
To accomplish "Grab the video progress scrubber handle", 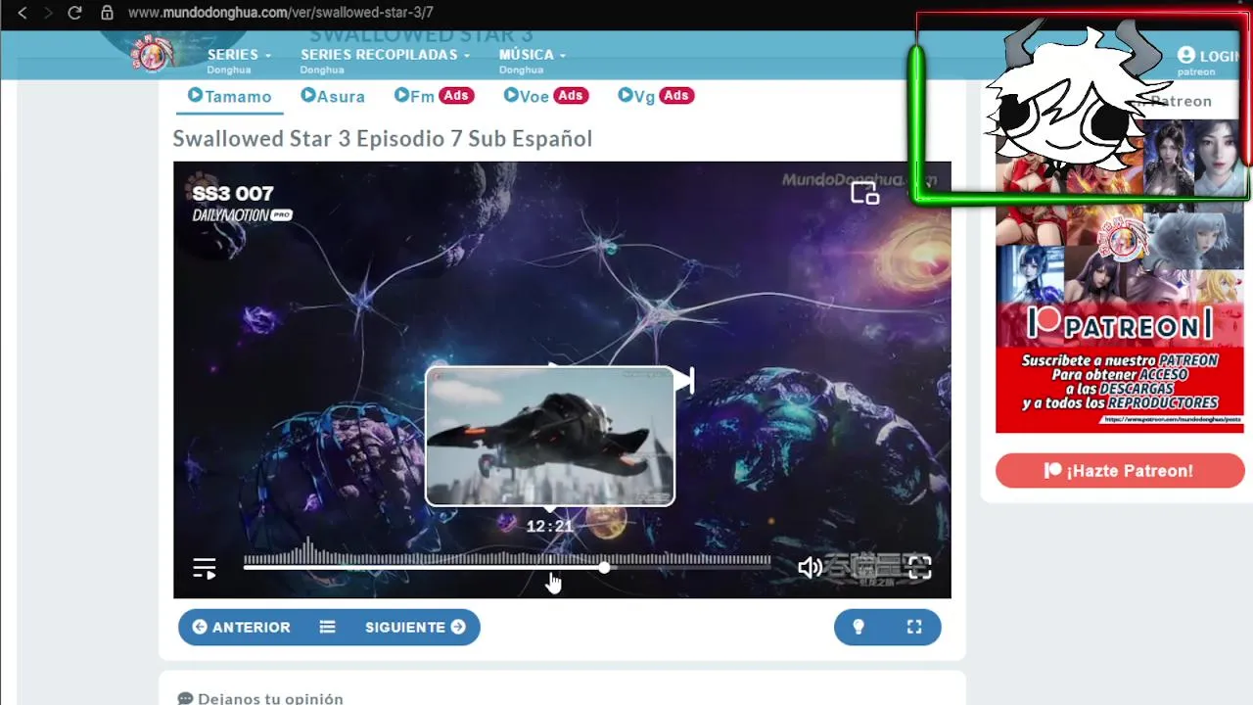I will 605,567.
